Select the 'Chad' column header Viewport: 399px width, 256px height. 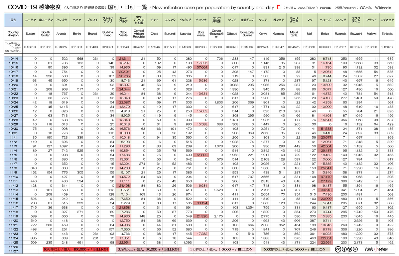coord(154,34)
